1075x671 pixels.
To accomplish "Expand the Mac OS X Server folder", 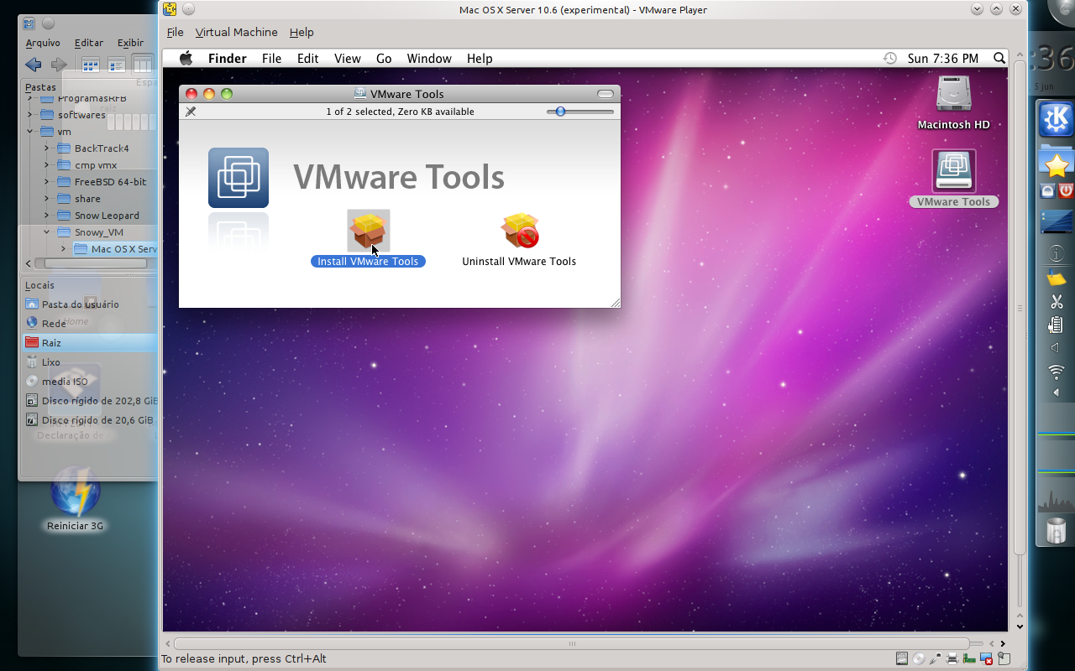I will 63,249.
